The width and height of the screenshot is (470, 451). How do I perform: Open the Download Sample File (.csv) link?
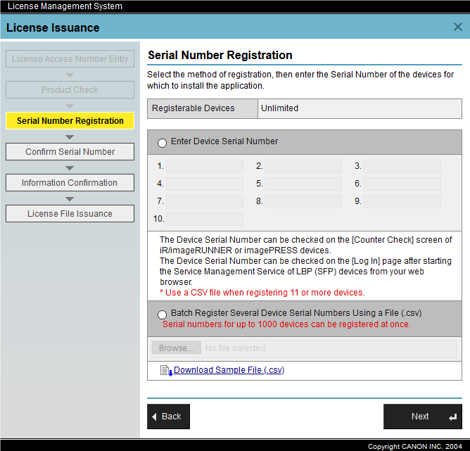(x=229, y=370)
